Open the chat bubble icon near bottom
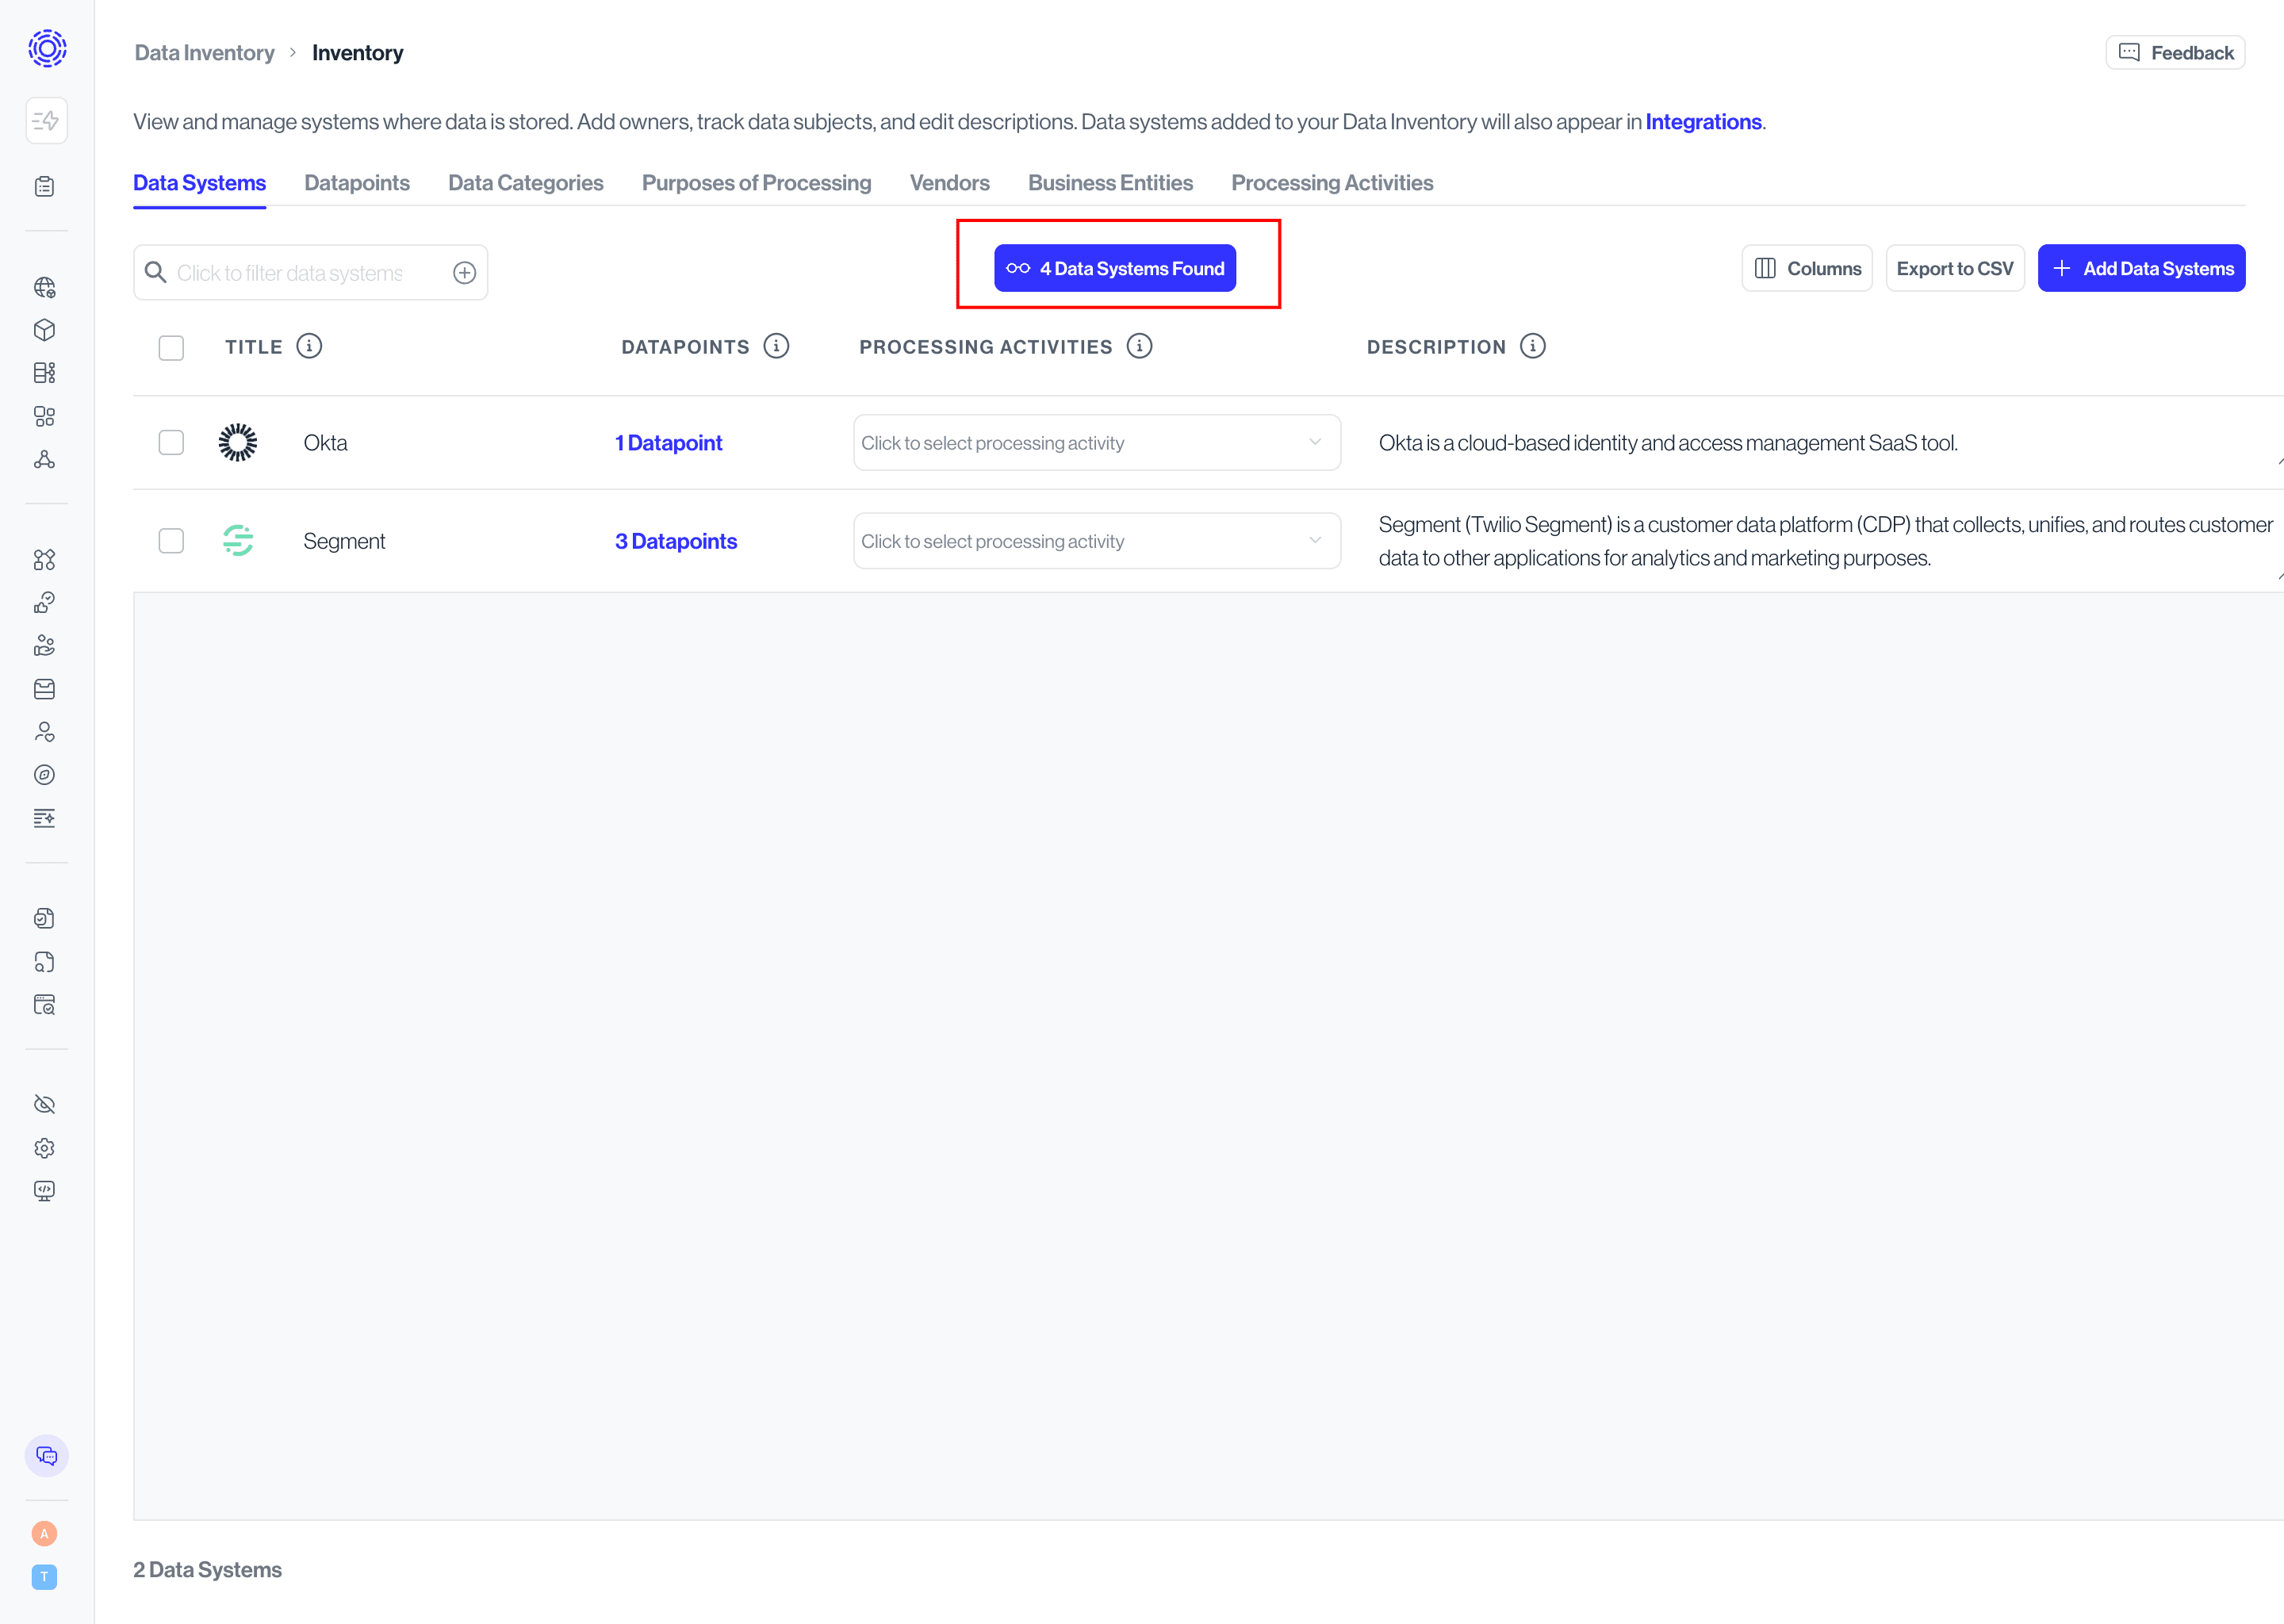Screen dimensions: 2284x1624 point(46,1456)
